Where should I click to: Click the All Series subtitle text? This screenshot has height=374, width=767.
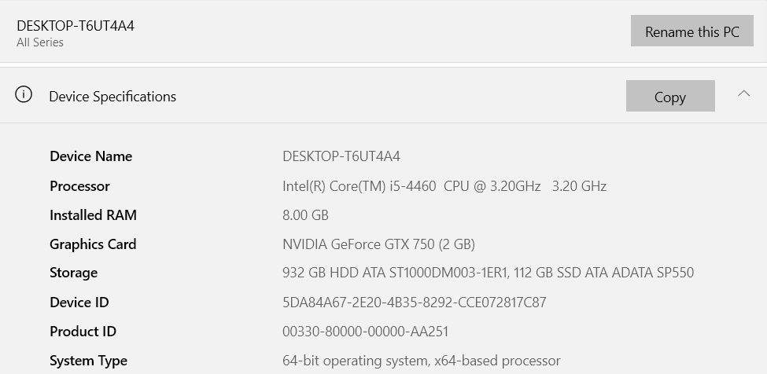point(40,42)
